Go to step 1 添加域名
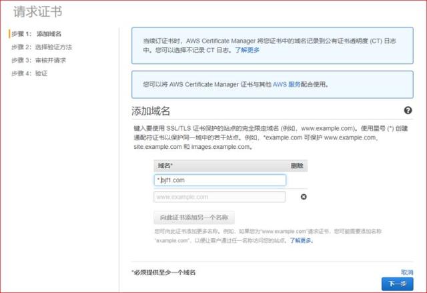The image size is (427, 293). pyautogui.click(x=37, y=33)
